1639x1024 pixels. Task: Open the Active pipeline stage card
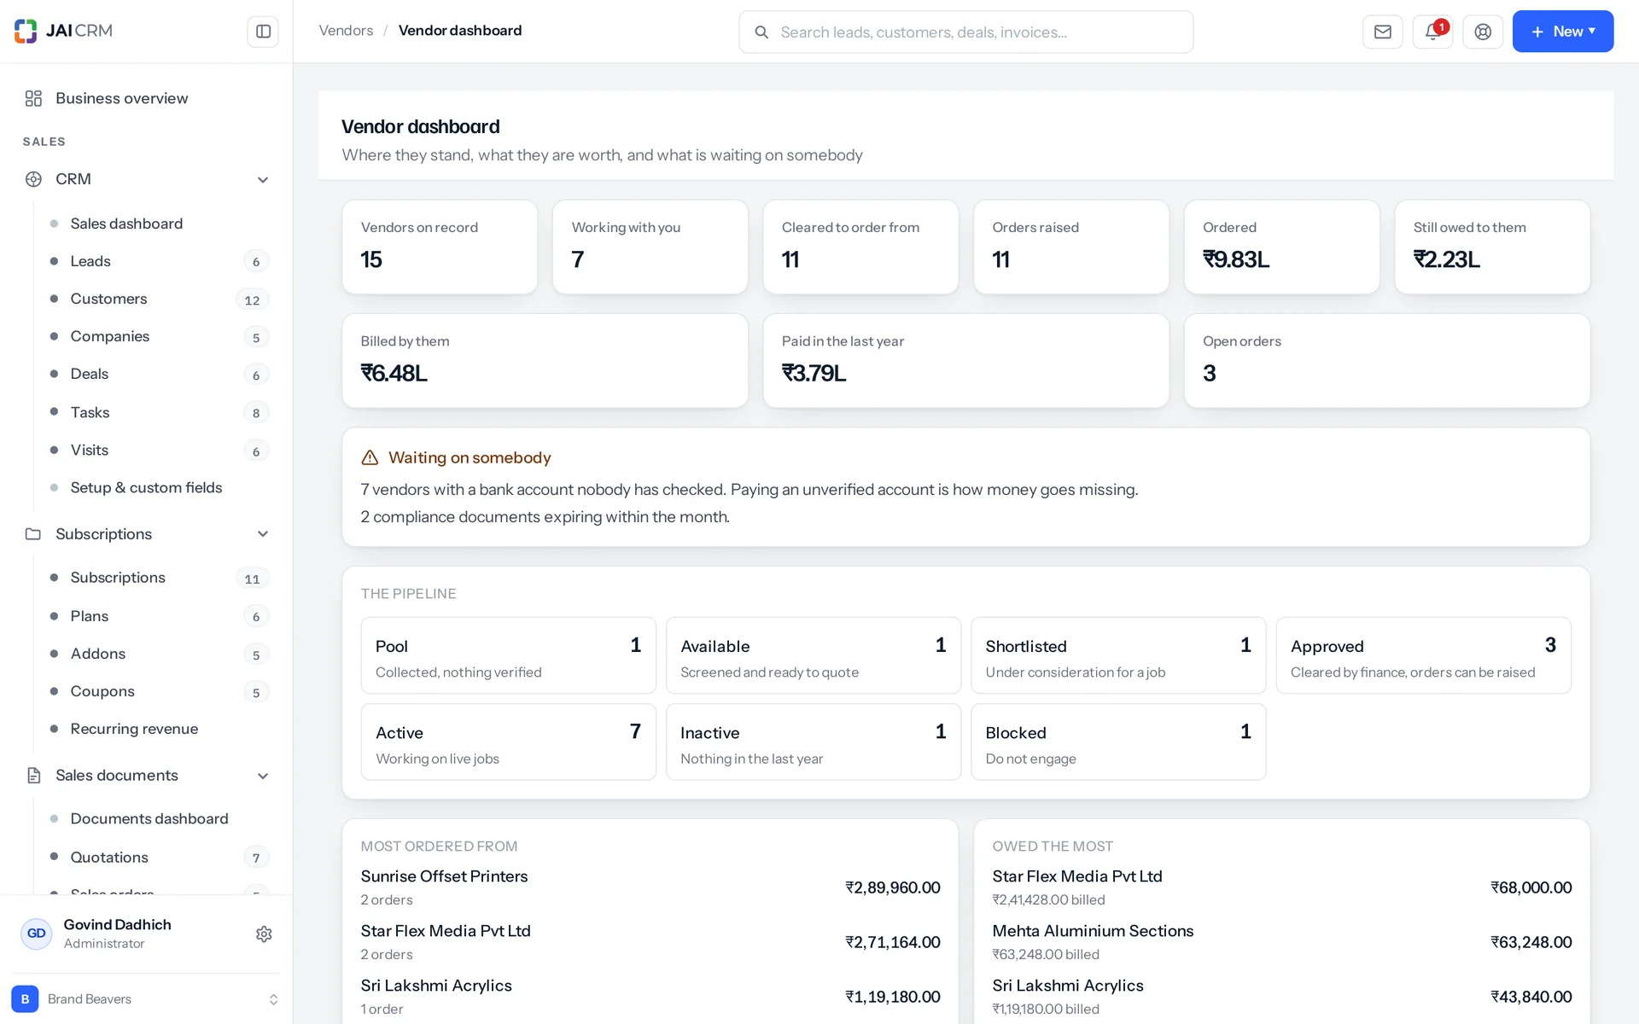coord(508,742)
